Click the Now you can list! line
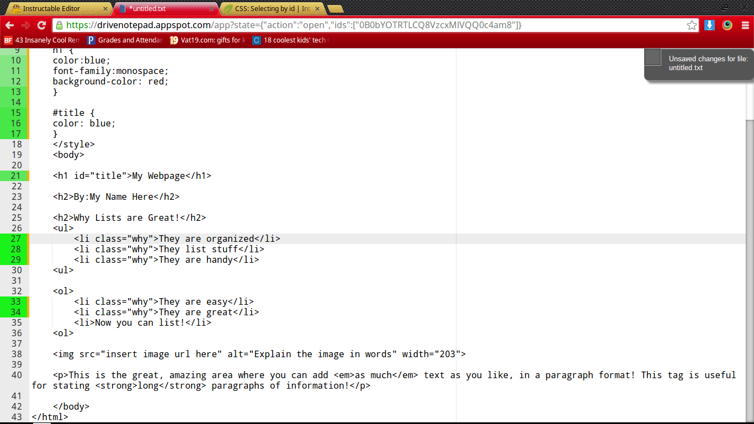The width and height of the screenshot is (754, 424). point(142,322)
